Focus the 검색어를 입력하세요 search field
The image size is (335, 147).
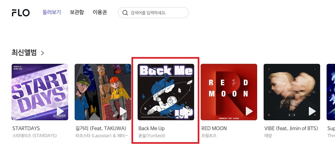click(153, 13)
